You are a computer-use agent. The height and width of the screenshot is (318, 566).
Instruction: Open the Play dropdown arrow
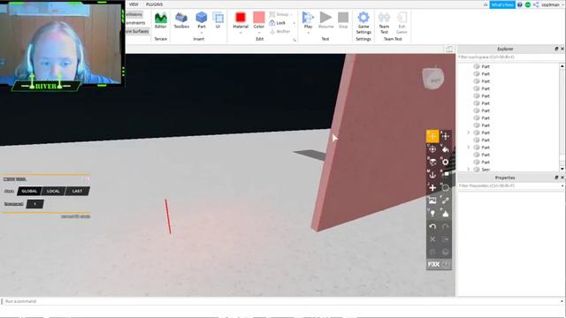click(308, 33)
